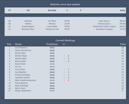Click 'Brisbane Roar' in match 31
Viewport: 129px width, 104px height.
[28, 29]
